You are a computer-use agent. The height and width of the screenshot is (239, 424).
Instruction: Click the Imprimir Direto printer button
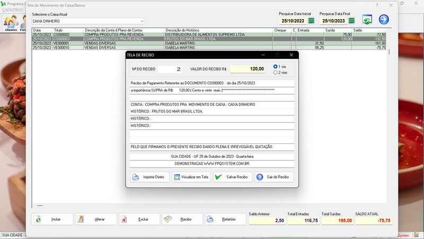coord(149,177)
